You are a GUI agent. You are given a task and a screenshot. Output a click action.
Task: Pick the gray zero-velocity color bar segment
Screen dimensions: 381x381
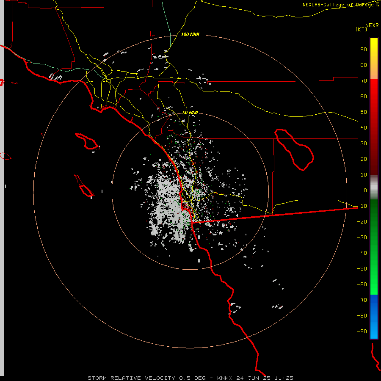(x=374, y=188)
